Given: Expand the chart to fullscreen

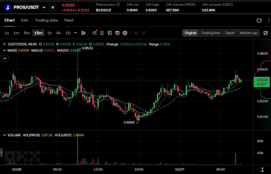Looking at the screenshot, I should pyautogui.click(x=265, y=33).
